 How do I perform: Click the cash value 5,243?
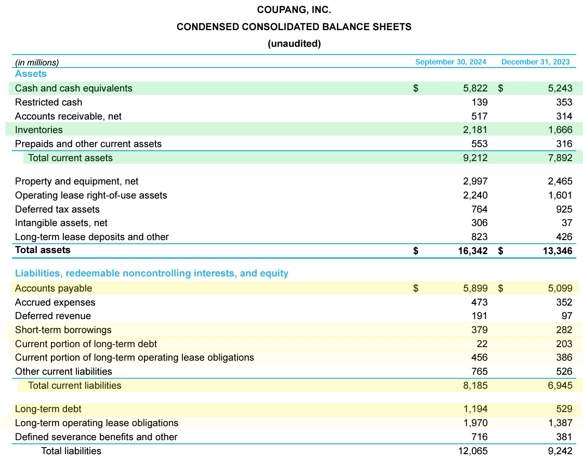pyautogui.click(x=560, y=88)
